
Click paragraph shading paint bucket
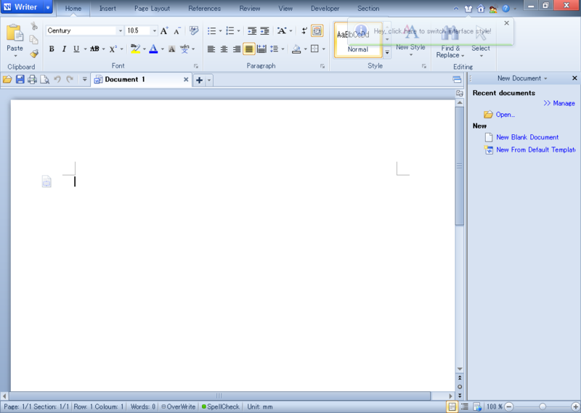[296, 49]
